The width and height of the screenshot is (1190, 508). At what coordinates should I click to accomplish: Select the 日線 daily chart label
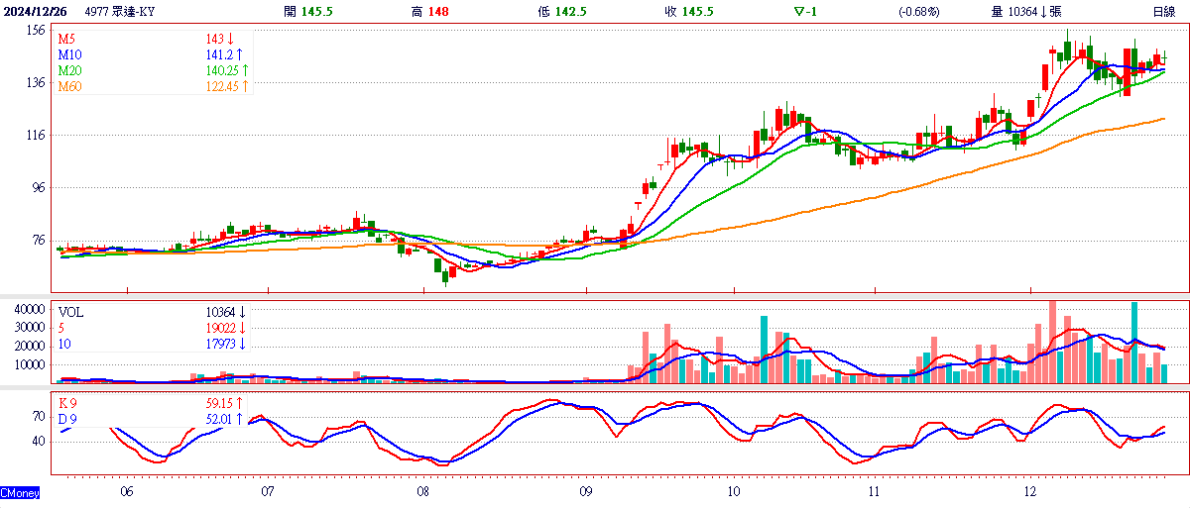[1164, 11]
